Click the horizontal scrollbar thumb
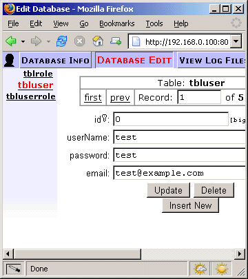The width and height of the screenshot is (248, 279). click(77, 254)
